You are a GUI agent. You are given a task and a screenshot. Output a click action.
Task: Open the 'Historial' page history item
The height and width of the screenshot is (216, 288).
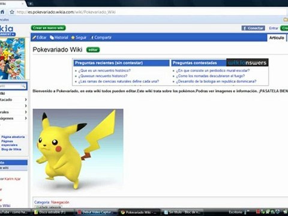(59, 37)
